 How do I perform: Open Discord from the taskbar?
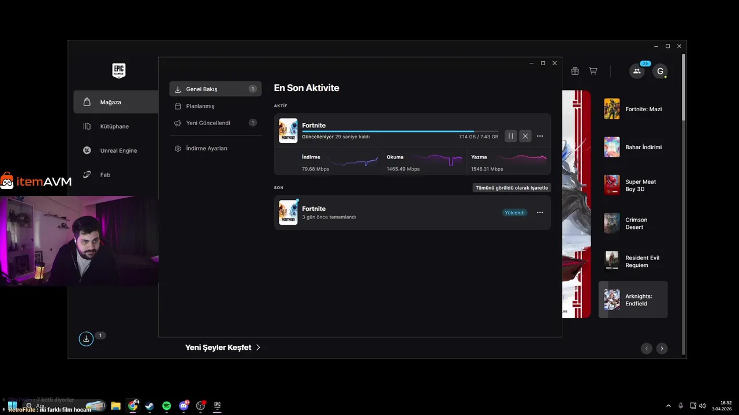click(x=184, y=406)
